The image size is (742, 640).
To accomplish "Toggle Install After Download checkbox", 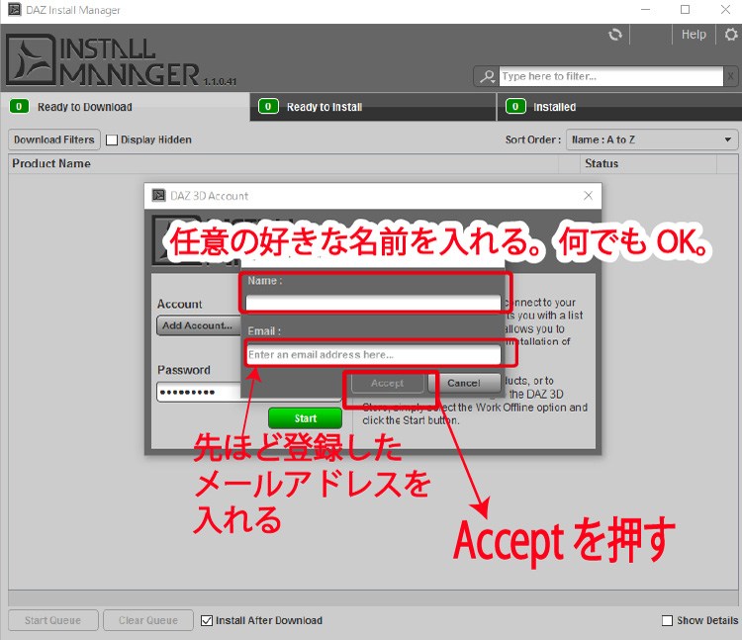I will pyautogui.click(x=207, y=620).
